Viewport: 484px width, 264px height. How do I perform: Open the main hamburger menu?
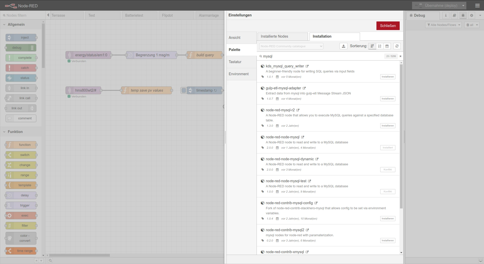click(x=477, y=5)
